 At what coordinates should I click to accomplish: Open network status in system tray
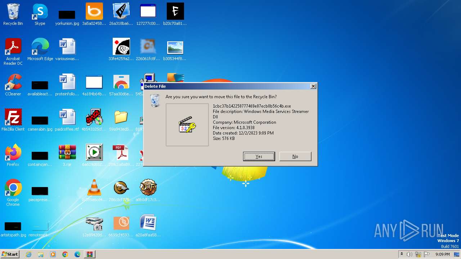[x=418, y=254]
